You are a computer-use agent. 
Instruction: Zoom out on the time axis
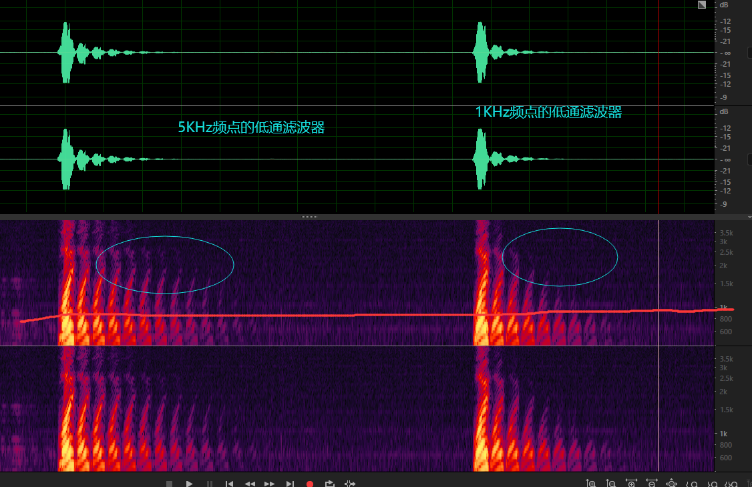point(651,484)
